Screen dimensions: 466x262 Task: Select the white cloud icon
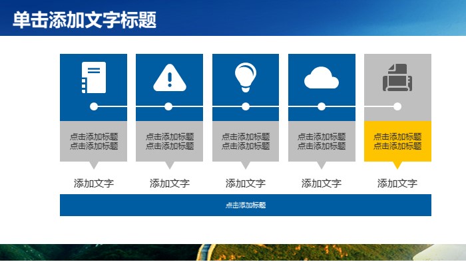pyautogui.click(x=322, y=78)
